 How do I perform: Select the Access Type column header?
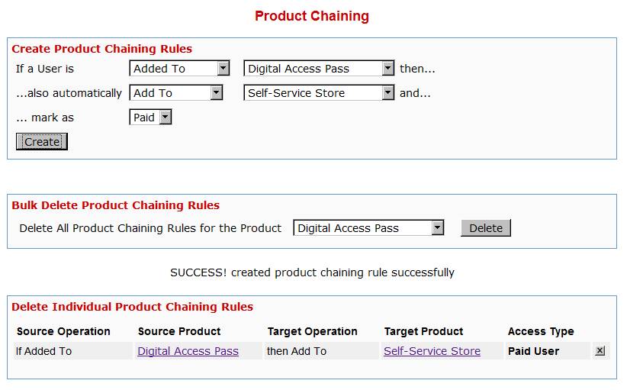pyautogui.click(x=541, y=331)
